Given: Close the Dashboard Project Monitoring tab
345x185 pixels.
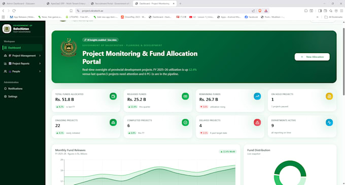Looking at the screenshot, I should [174, 4].
